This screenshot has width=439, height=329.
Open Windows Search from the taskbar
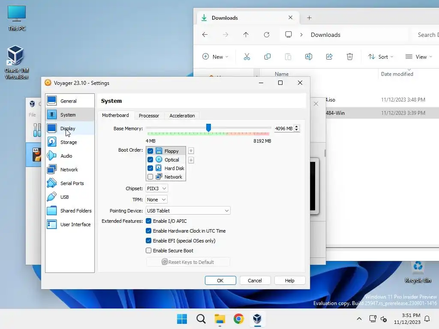pyautogui.click(x=201, y=319)
